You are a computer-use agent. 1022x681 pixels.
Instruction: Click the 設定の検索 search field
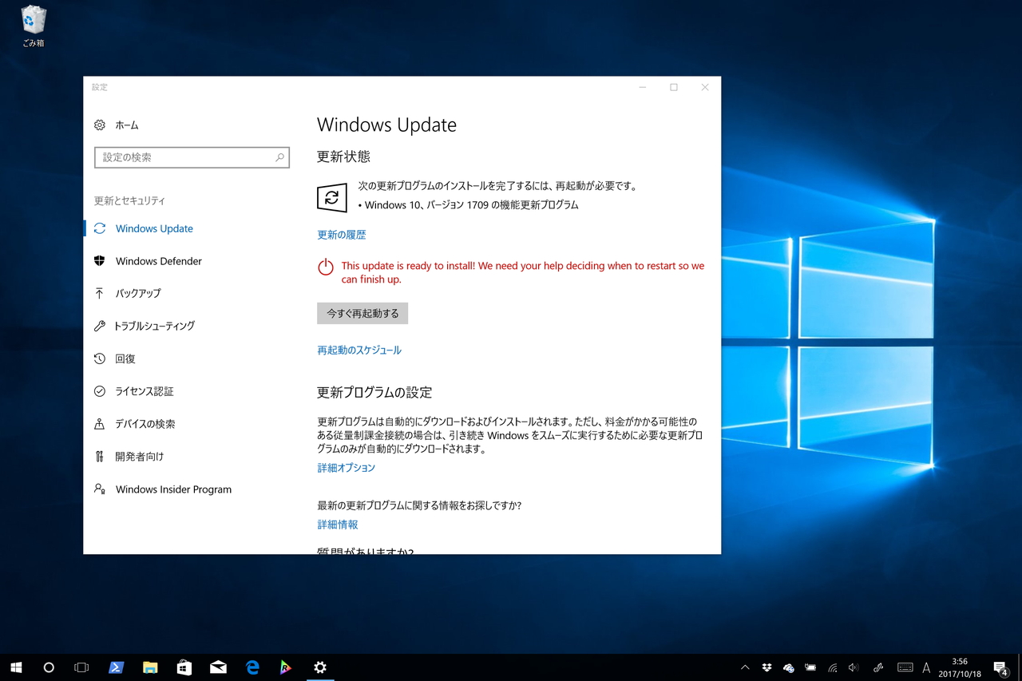(x=192, y=157)
